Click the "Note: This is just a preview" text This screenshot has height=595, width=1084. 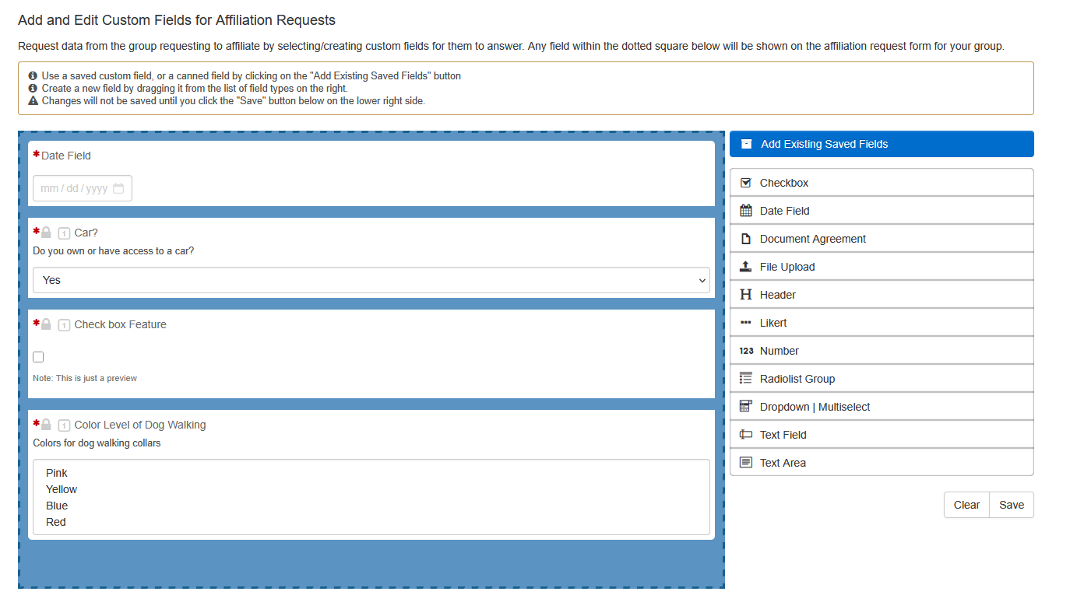click(x=85, y=378)
